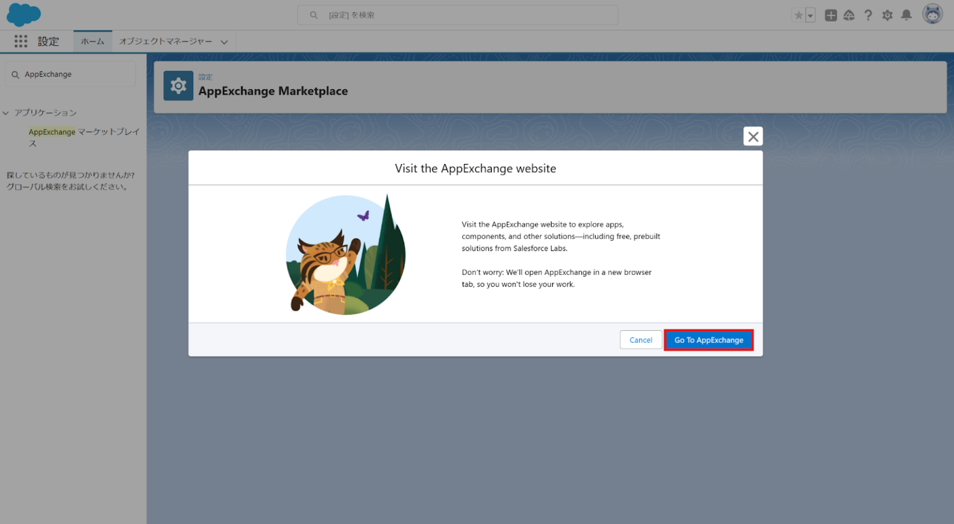Open the App Launcher grid icon

(20, 41)
